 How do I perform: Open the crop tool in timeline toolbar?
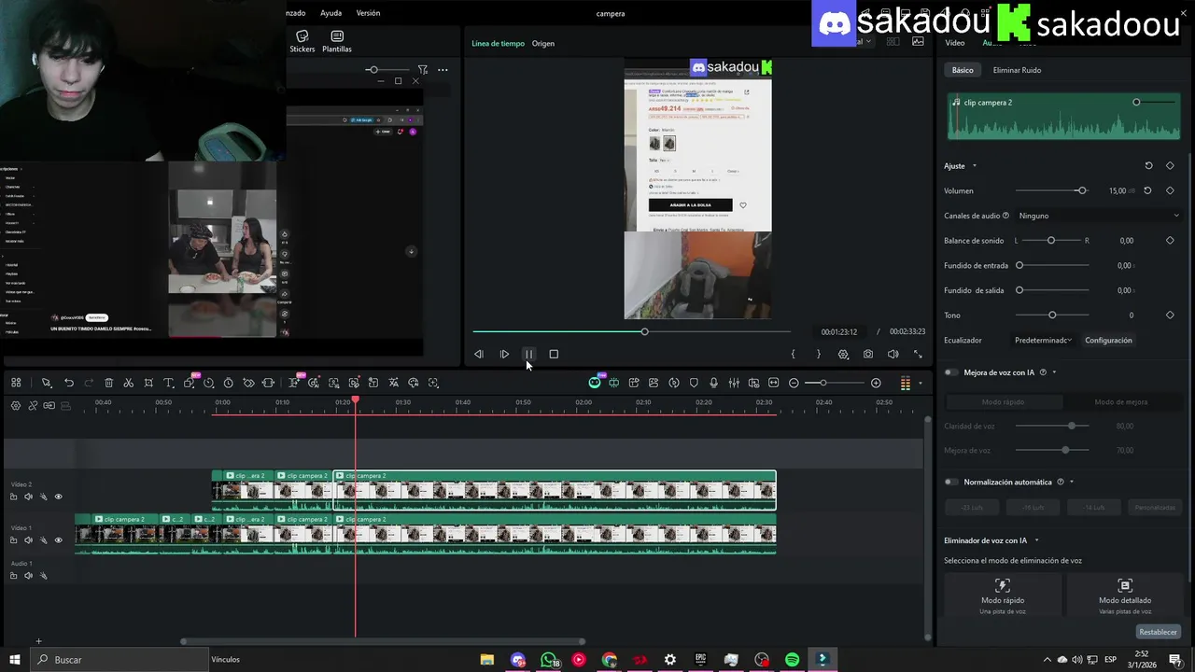[148, 383]
